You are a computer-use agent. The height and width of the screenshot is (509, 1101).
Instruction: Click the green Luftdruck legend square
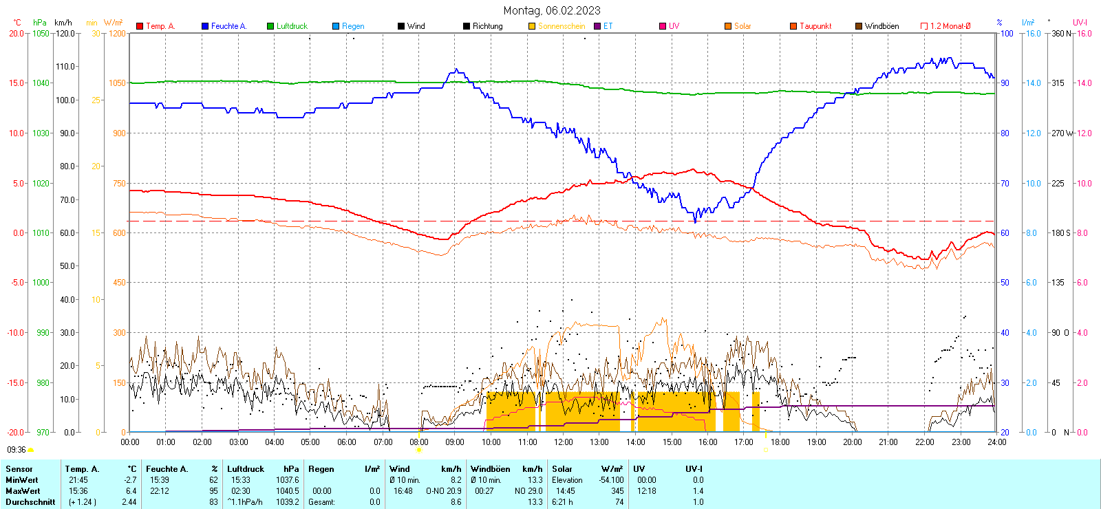[270, 26]
